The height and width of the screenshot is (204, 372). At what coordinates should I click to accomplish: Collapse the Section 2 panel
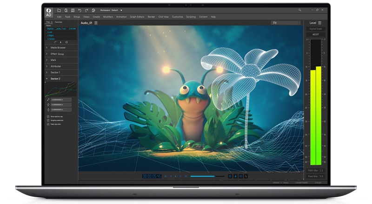pyautogui.click(x=61, y=78)
